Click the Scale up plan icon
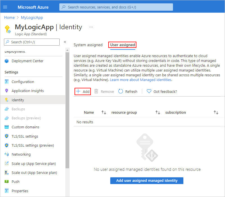225x197 pixels. coord(6,164)
